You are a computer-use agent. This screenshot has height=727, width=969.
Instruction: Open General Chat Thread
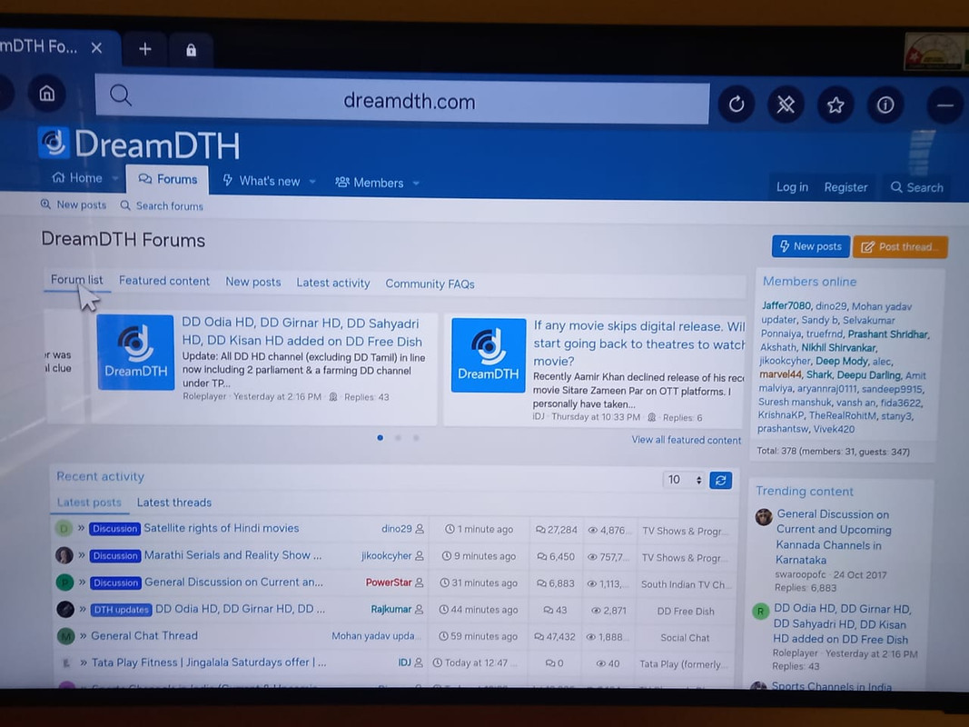(144, 635)
